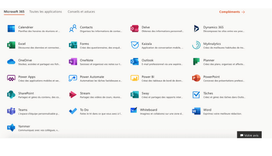
Task: Click the Power BI chart icon
Action: point(135,78)
